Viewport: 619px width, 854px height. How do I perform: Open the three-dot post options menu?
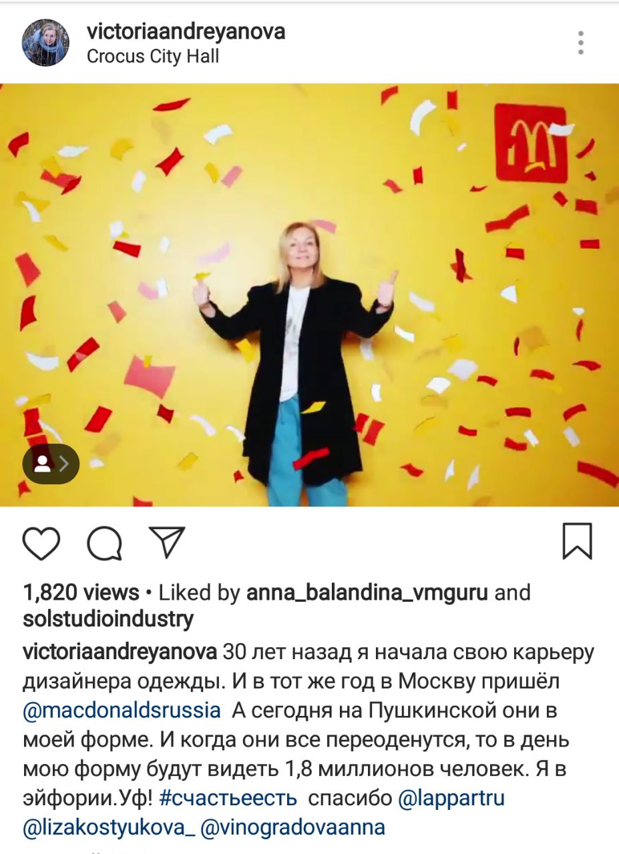pyautogui.click(x=581, y=43)
